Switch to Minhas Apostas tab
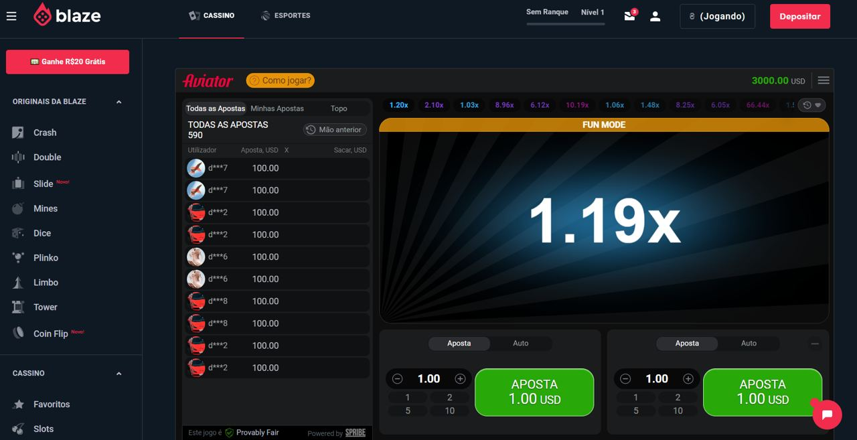The height and width of the screenshot is (440, 857). pyautogui.click(x=277, y=108)
